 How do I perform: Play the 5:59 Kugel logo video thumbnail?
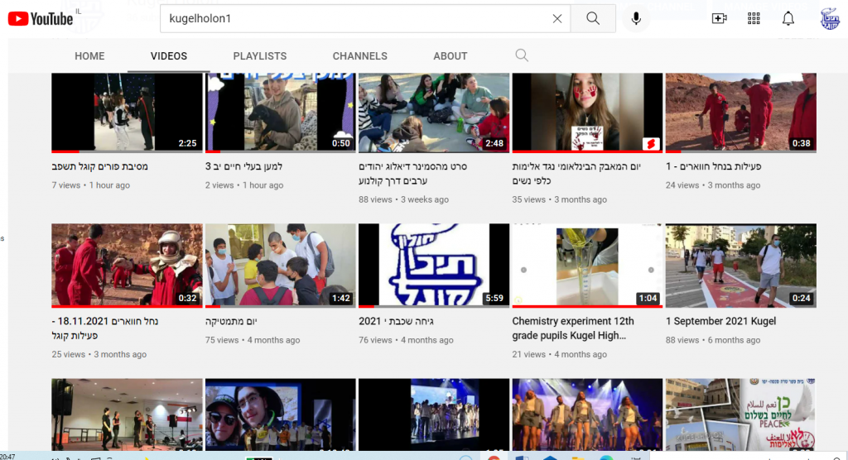tap(434, 265)
